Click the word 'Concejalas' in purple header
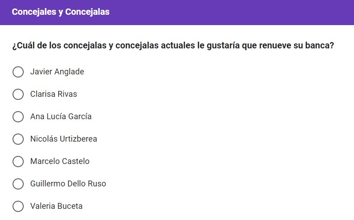The height and width of the screenshot is (220, 354). pyautogui.click(x=87, y=12)
